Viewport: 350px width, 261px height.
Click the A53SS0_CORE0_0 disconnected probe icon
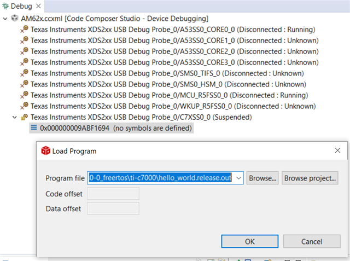(x=24, y=29)
